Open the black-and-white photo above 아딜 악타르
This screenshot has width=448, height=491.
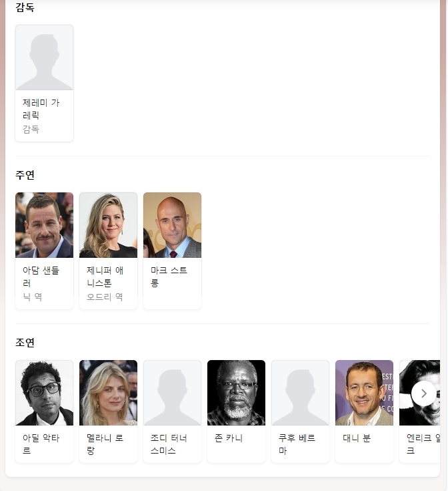tap(45, 393)
